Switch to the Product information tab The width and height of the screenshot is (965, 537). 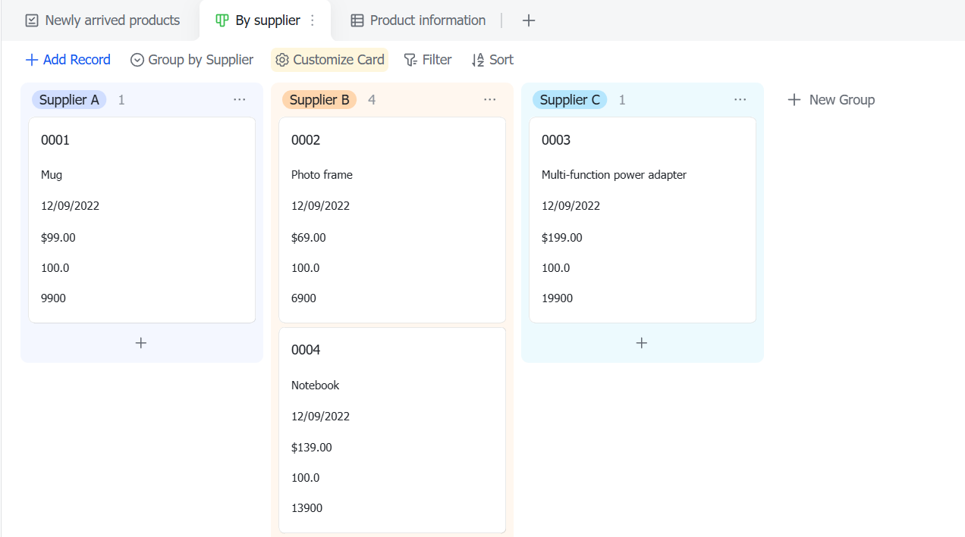click(418, 20)
